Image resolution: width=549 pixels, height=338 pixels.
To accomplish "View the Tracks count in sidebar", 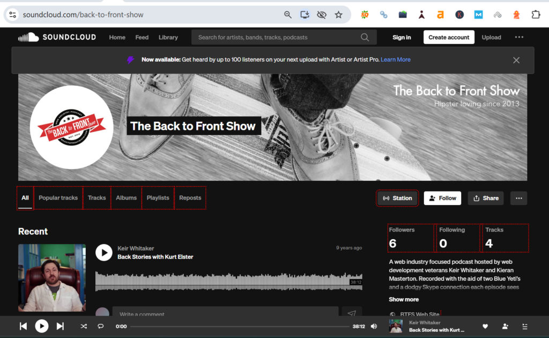I will pos(505,238).
